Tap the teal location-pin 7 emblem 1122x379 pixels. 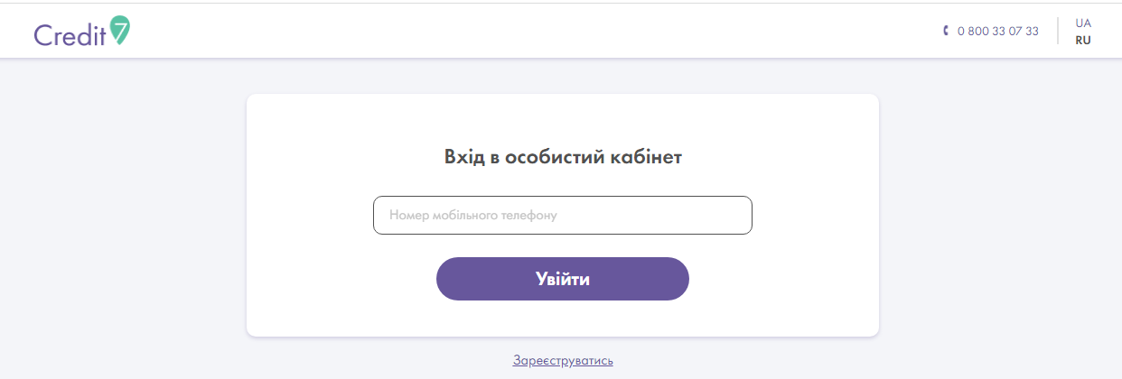(x=120, y=30)
